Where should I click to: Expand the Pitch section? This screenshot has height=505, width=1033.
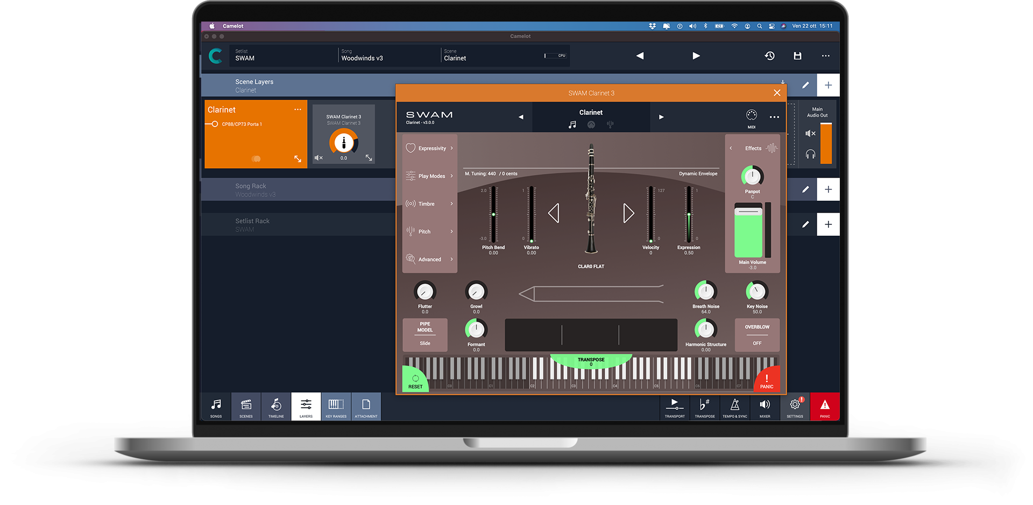(x=429, y=232)
